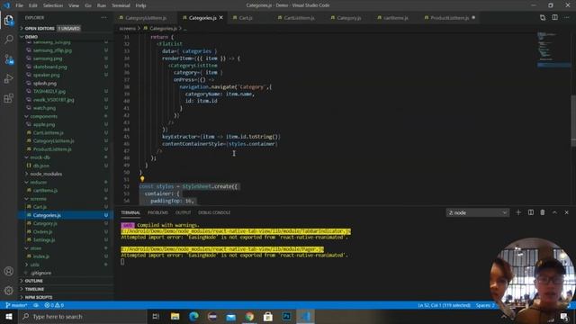Split the terminal panel
Image resolution: width=576 pixels, height=324 pixels.
coord(531,212)
